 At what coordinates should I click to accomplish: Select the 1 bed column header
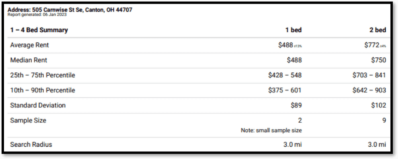293,30
